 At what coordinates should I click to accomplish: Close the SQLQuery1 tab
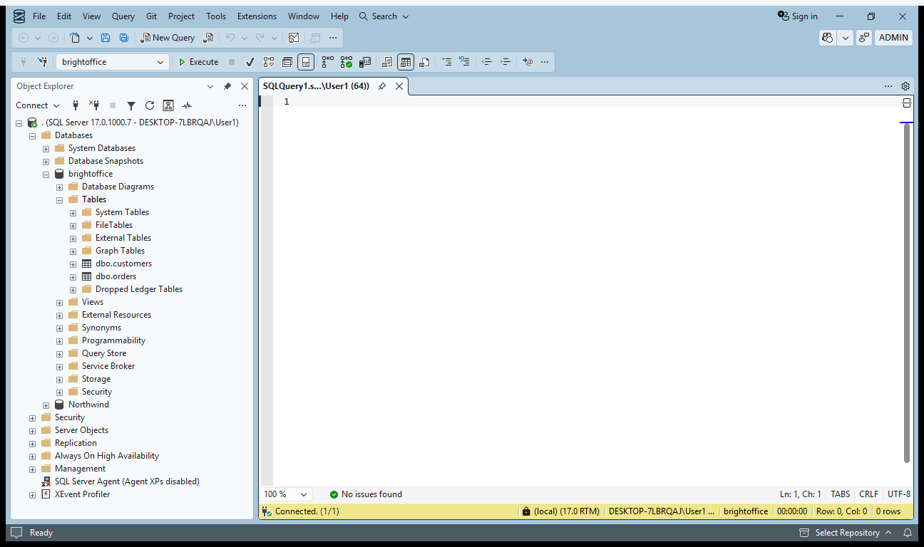point(399,86)
